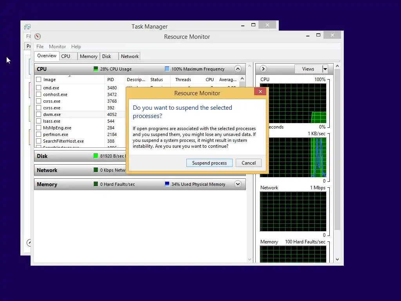Sort by the Average CPU column header
The height and width of the screenshot is (301, 401).
tap(228, 80)
